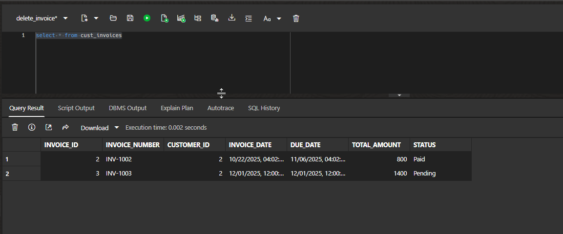Clear the worksheet with top trash icon

[x=296, y=18]
